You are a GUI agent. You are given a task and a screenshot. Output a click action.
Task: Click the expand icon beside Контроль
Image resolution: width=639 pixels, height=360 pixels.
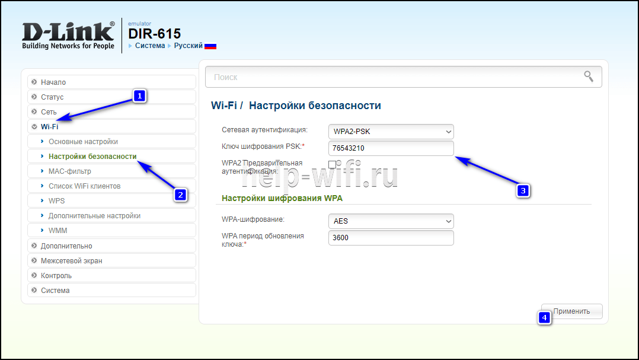pyautogui.click(x=34, y=276)
